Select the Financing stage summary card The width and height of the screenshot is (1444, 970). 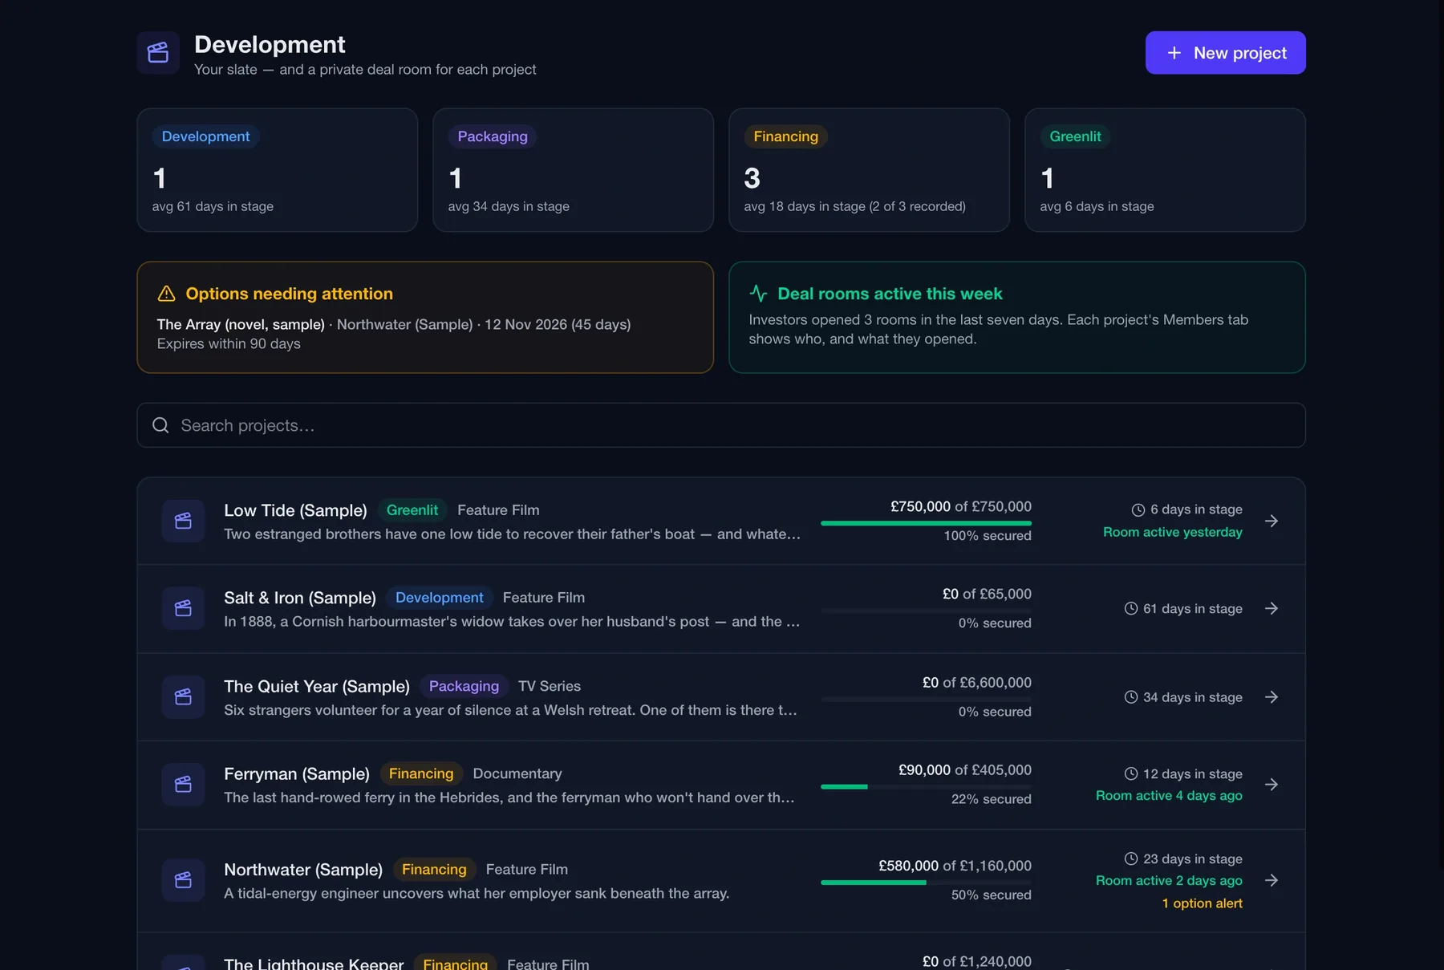[869, 170]
